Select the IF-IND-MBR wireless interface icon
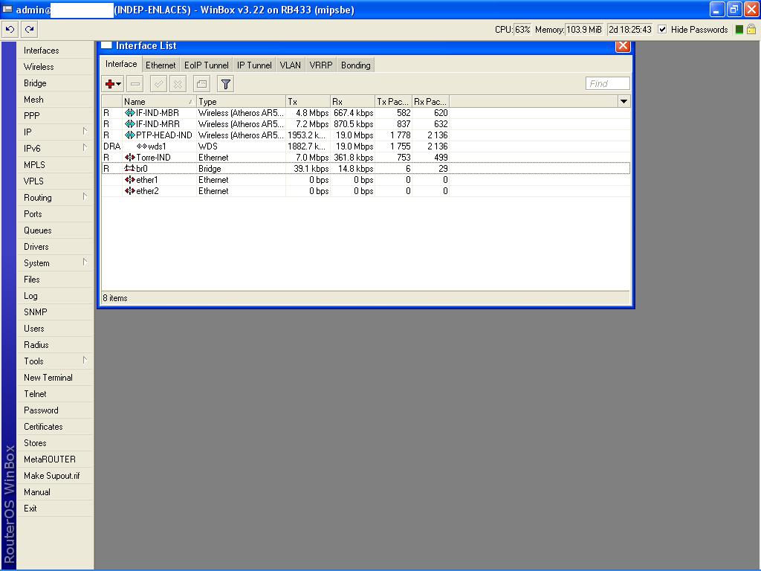 129,113
